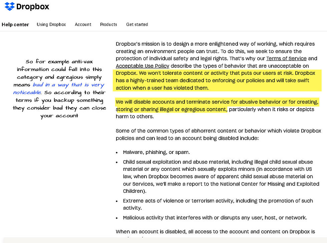Click the sentence 'Some of the common types of abhorrent content'

(x=218, y=135)
